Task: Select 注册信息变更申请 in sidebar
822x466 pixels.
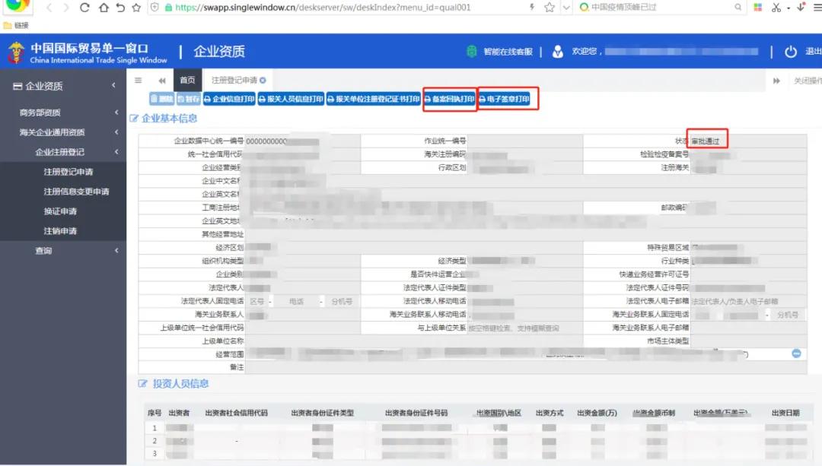Action: [x=76, y=192]
